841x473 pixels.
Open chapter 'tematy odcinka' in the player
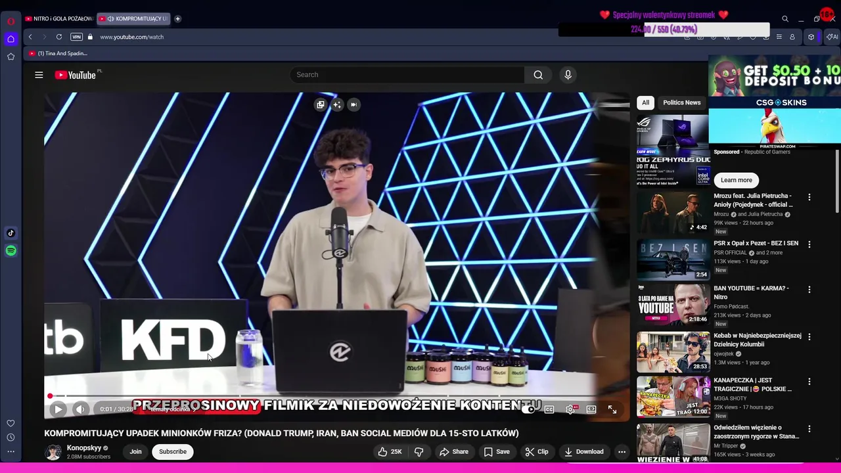pyautogui.click(x=173, y=409)
